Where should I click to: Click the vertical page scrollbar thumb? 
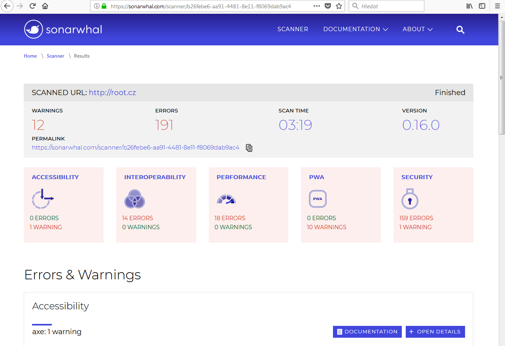(x=501, y=77)
